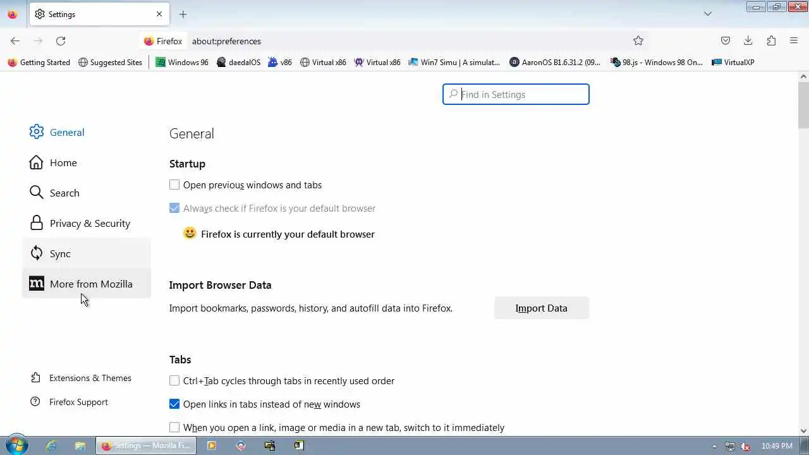Launch Internet Explorer from taskbar
The height and width of the screenshot is (455, 809).
[51, 446]
